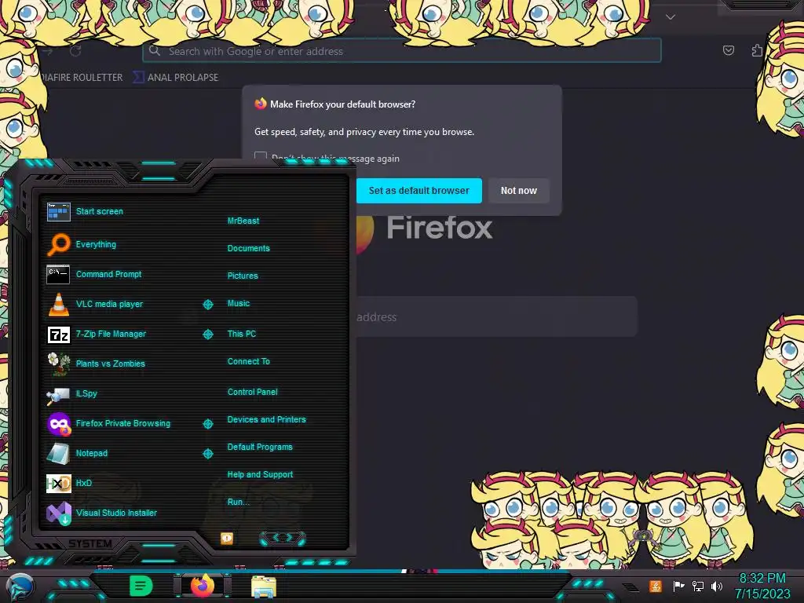Open Pictures from start menu

(243, 276)
